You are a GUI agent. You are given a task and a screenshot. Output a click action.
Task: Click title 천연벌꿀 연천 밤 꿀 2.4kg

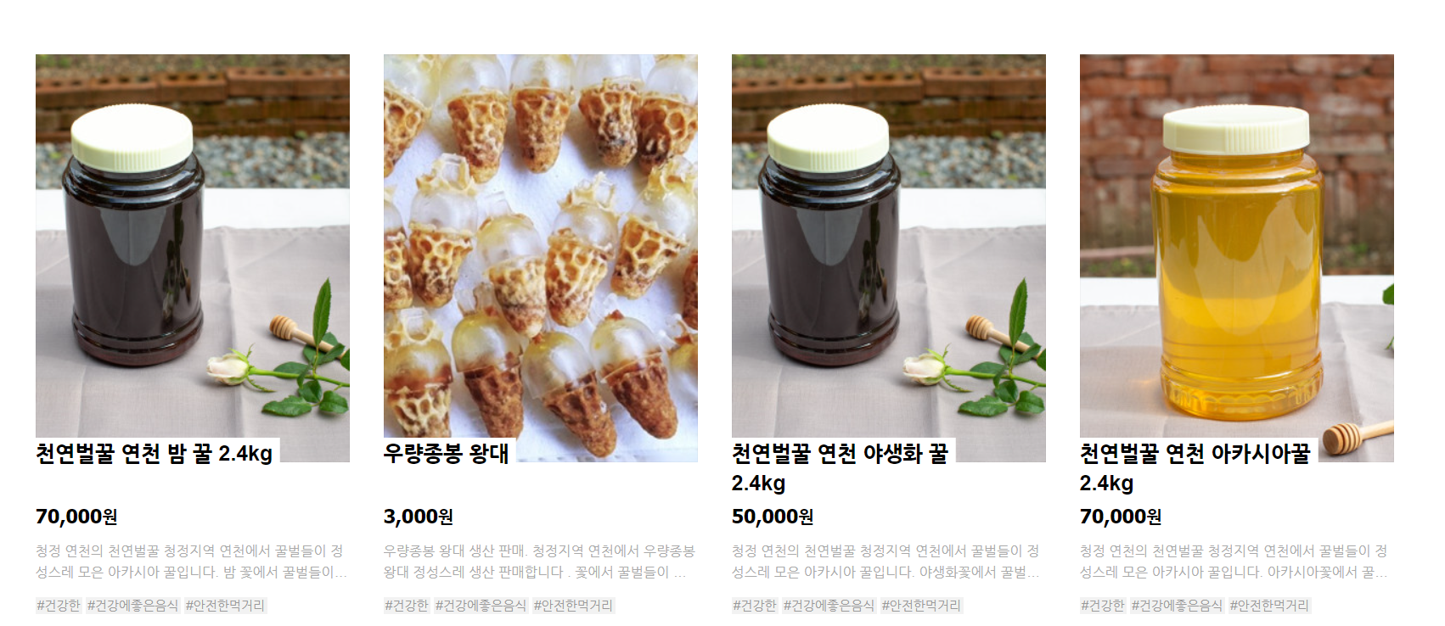point(155,454)
